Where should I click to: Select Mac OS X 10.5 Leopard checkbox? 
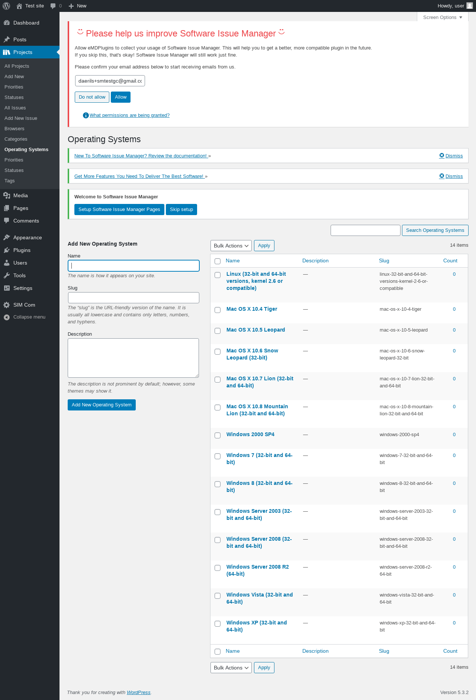pos(218,331)
